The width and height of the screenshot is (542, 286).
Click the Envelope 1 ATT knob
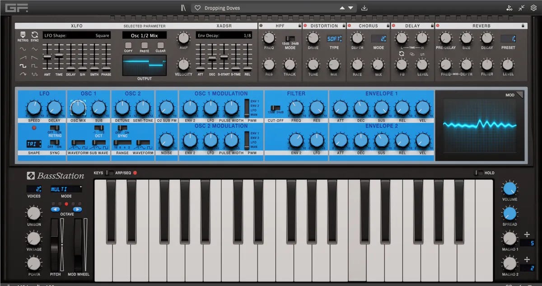click(340, 108)
